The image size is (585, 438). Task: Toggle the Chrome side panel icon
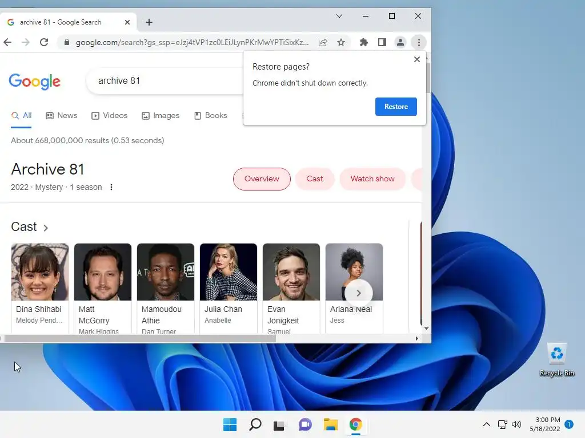[382, 42]
